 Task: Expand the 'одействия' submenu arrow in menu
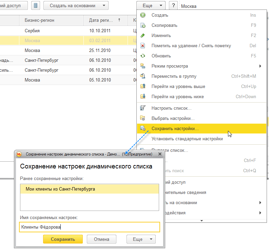[x=260, y=213]
